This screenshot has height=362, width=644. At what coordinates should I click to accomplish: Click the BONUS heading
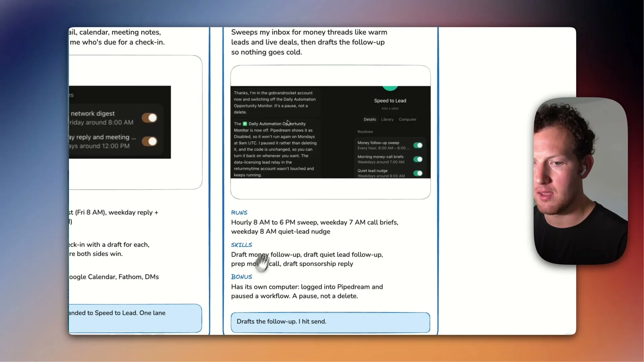click(x=241, y=277)
